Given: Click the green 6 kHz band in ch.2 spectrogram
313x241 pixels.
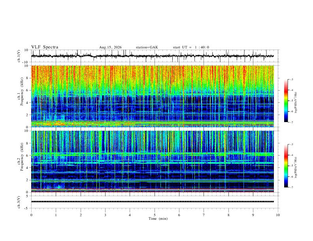Looking at the screenshot, I should [152, 154].
